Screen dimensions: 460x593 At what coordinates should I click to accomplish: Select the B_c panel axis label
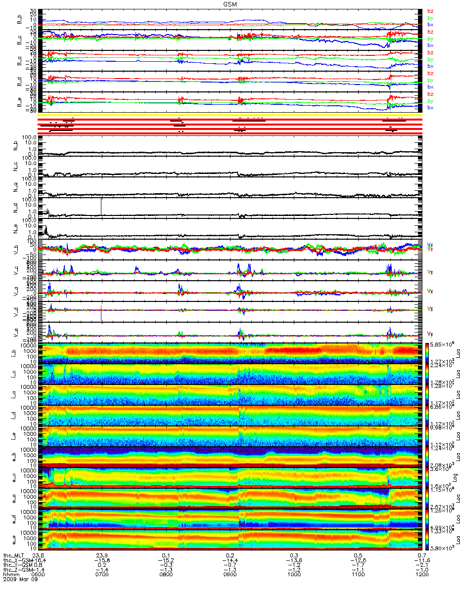[19, 40]
